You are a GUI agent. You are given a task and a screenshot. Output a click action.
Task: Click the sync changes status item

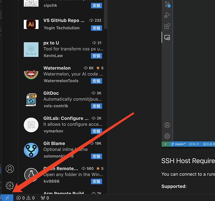tap(194, 144)
